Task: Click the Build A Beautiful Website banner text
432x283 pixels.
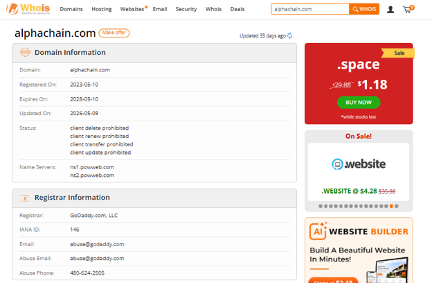Action: click(357, 255)
